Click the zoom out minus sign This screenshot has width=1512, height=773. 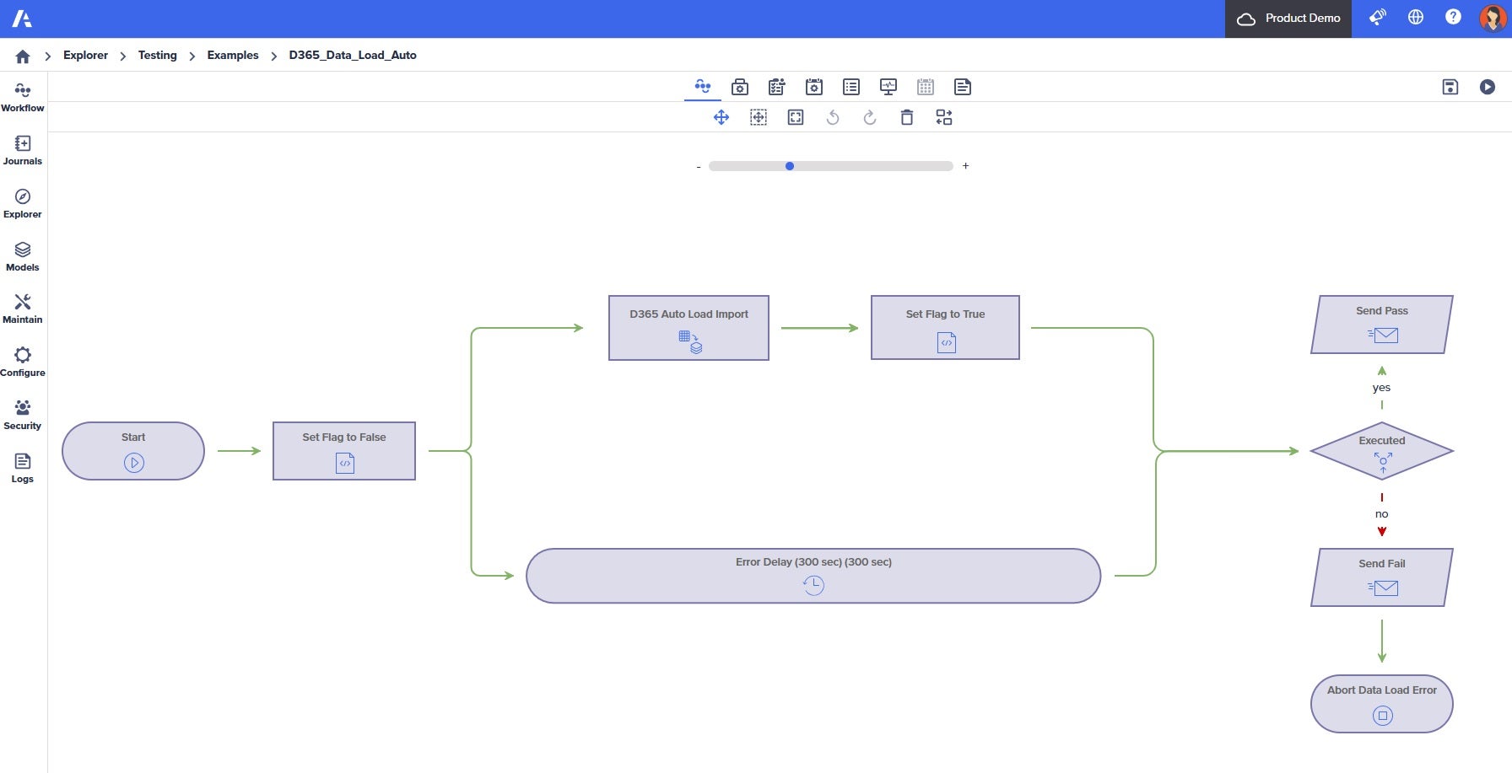(x=699, y=167)
